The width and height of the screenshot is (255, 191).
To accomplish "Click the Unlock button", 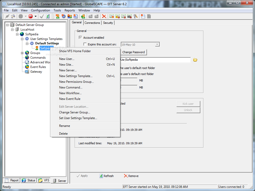I will (188, 110).
